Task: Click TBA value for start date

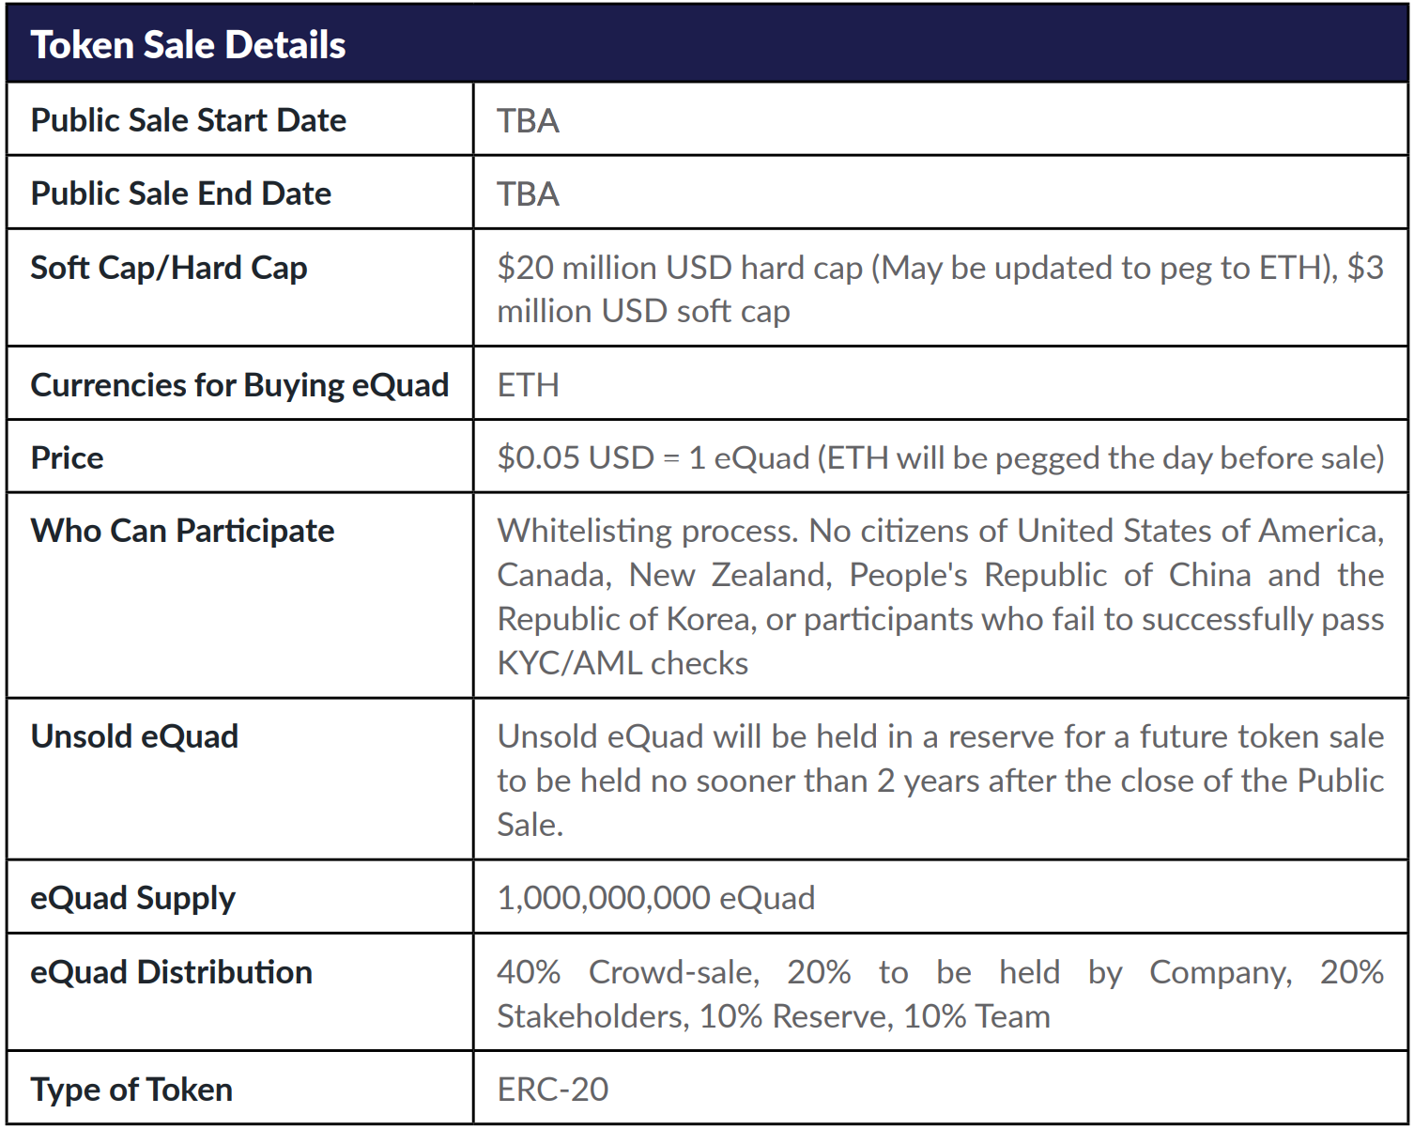Action: pyautogui.click(x=528, y=121)
